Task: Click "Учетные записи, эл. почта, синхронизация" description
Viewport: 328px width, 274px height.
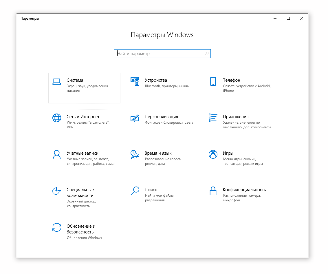Action: pos(91,161)
